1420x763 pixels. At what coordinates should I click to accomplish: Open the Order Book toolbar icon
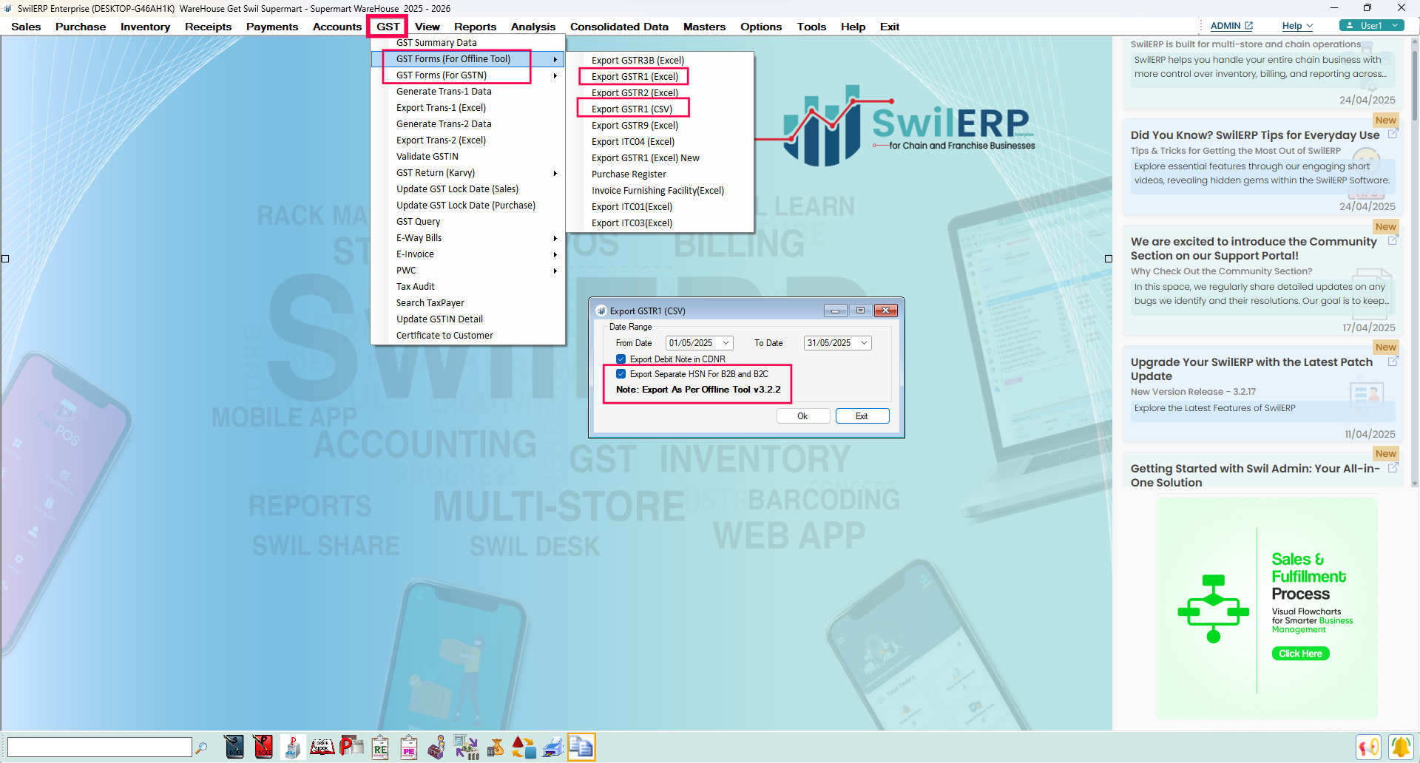(322, 747)
